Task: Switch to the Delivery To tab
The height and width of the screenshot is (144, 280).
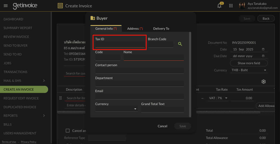Action: [x=161, y=29]
